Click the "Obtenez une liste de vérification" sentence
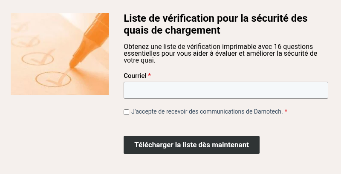The width and height of the screenshot is (341, 174). (x=179, y=46)
